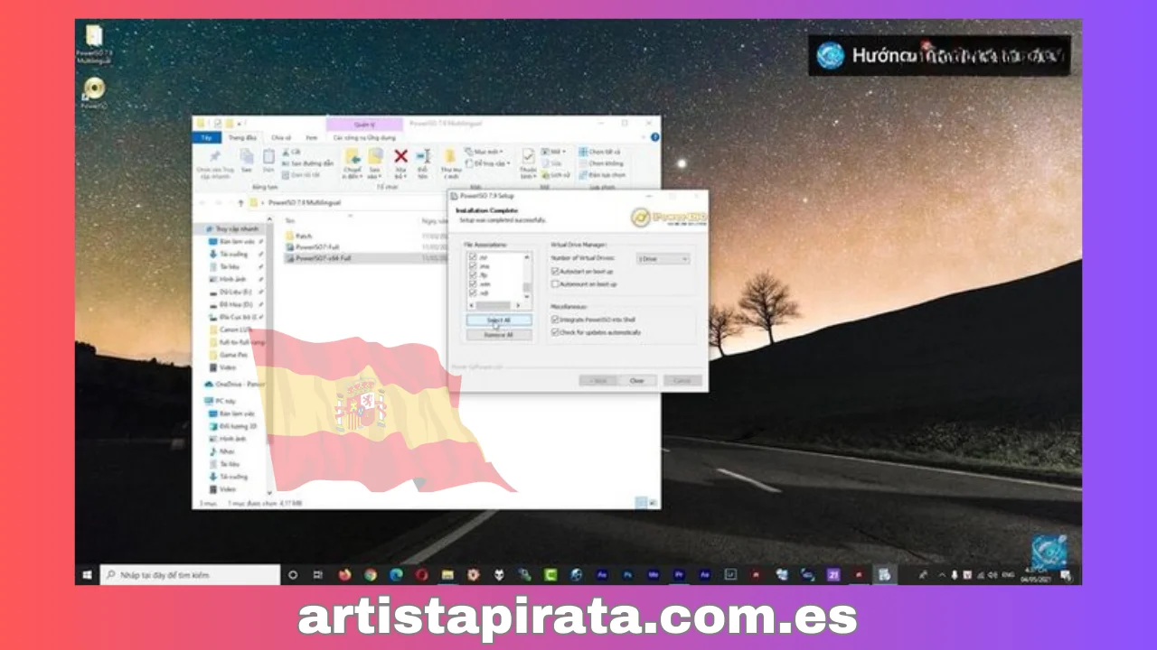Screen dimensions: 1157x650
Task: Click Select All in PowerISO Setup
Action: (x=499, y=320)
